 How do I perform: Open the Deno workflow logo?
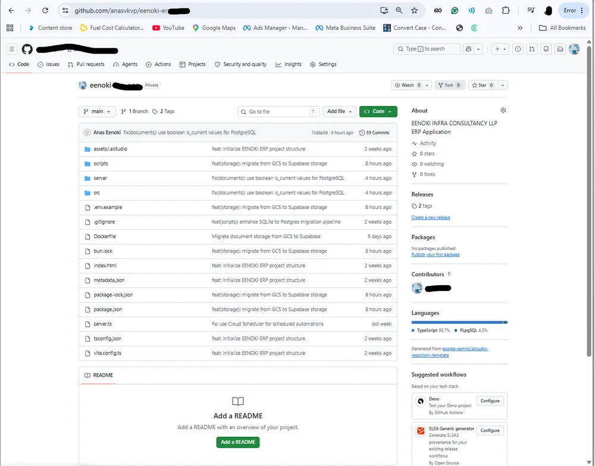click(421, 401)
